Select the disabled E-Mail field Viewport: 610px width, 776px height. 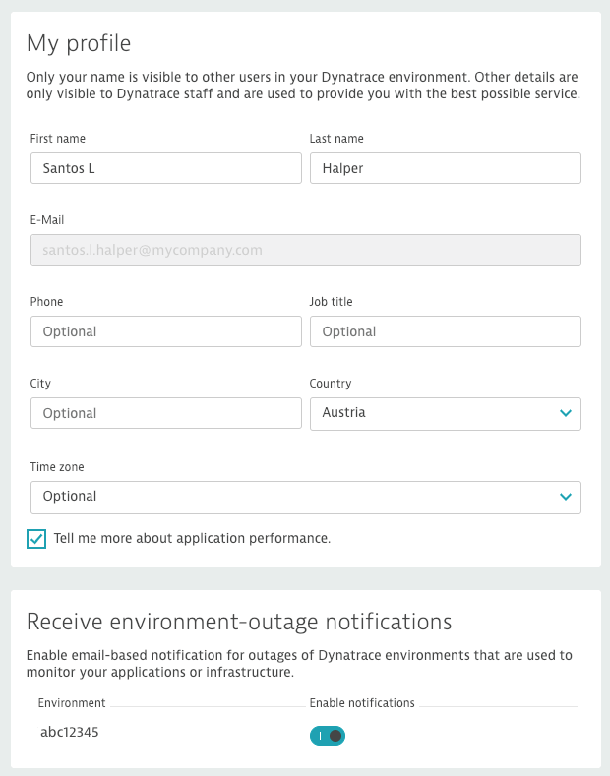tap(306, 250)
